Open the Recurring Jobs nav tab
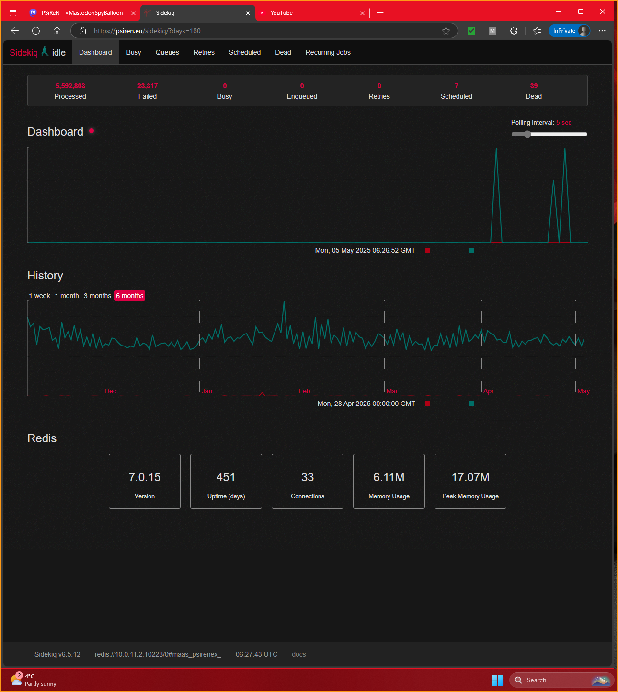 pyautogui.click(x=328, y=52)
